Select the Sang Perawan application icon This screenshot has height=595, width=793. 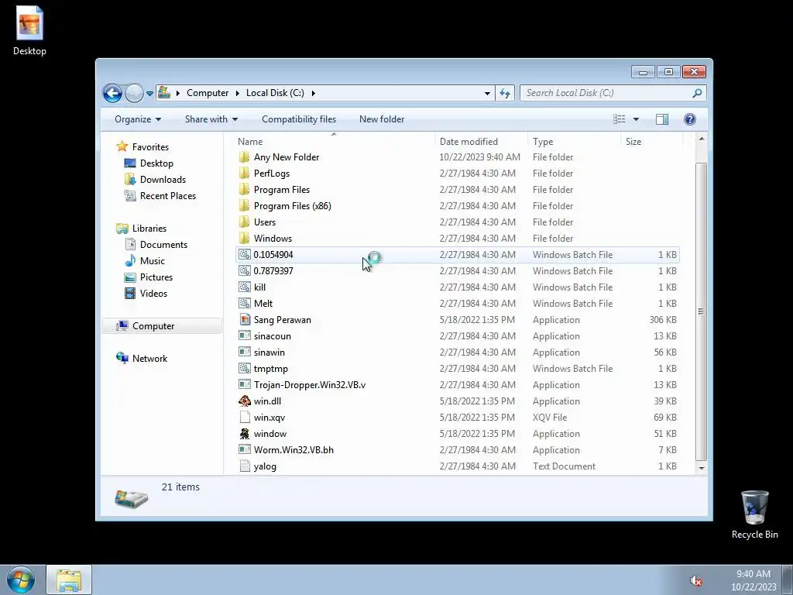(x=244, y=320)
